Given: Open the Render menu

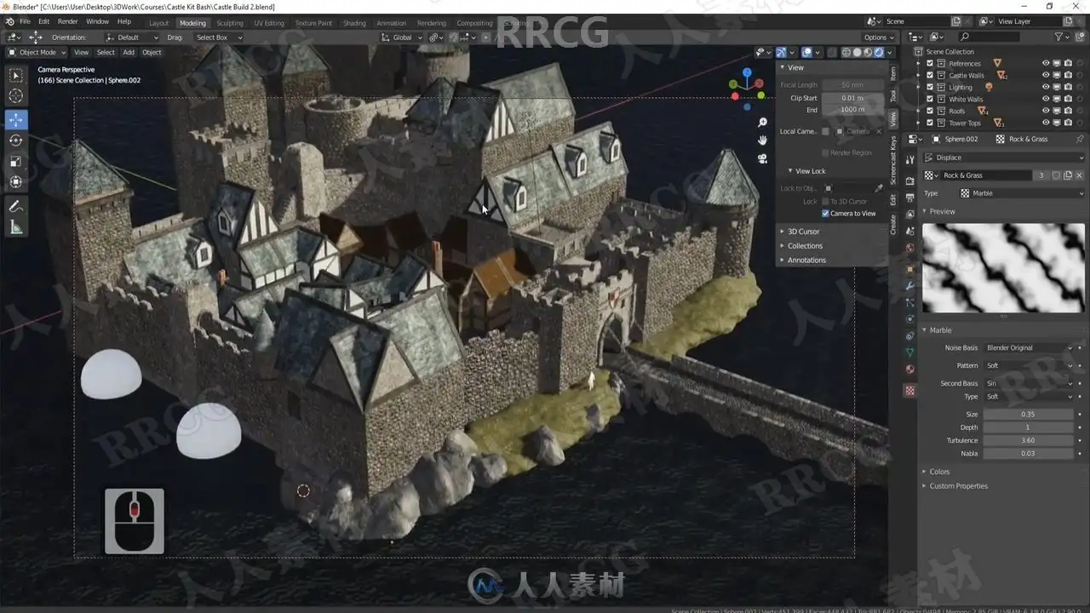Looking at the screenshot, I should tap(67, 21).
